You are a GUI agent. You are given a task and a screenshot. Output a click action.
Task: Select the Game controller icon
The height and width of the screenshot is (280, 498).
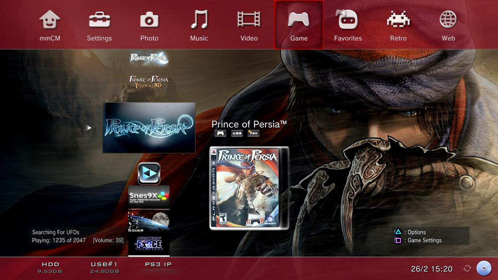(299, 19)
